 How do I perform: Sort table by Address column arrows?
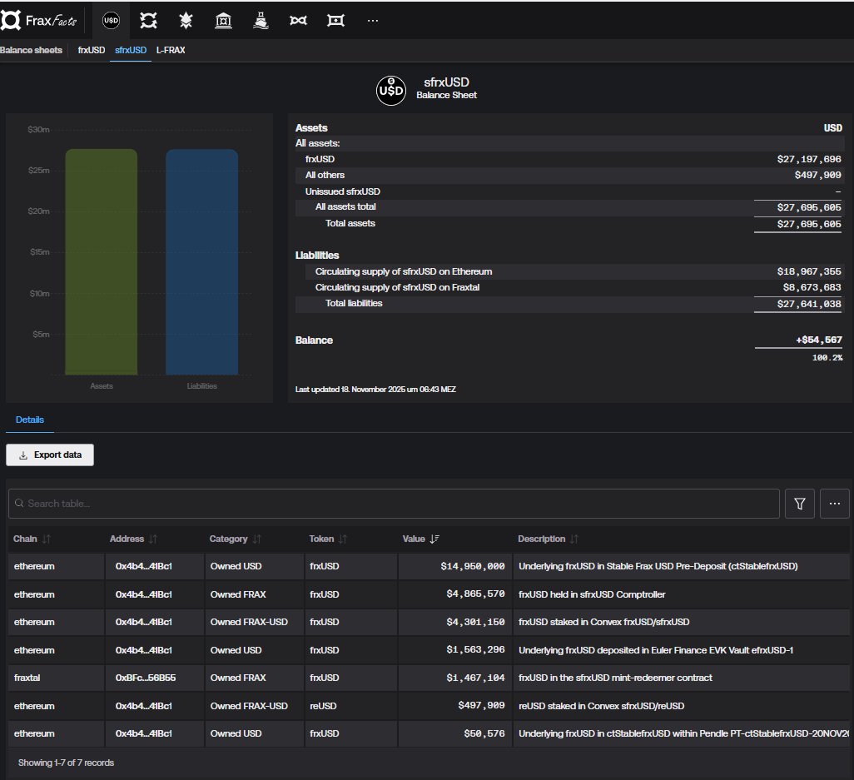click(153, 539)
